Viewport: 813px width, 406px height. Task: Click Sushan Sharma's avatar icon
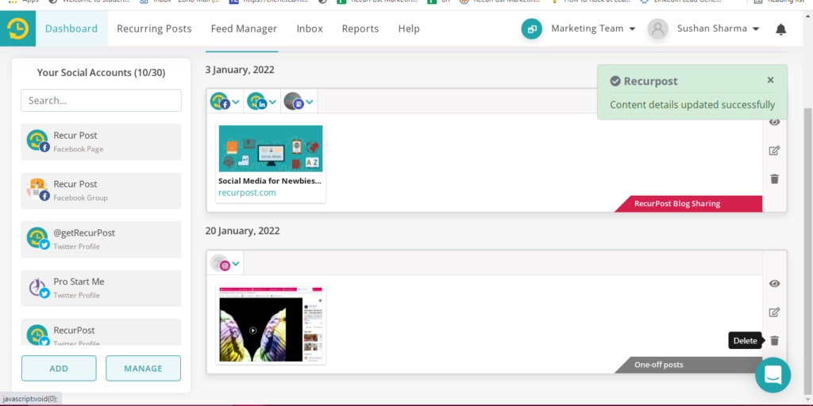(657, 29)
